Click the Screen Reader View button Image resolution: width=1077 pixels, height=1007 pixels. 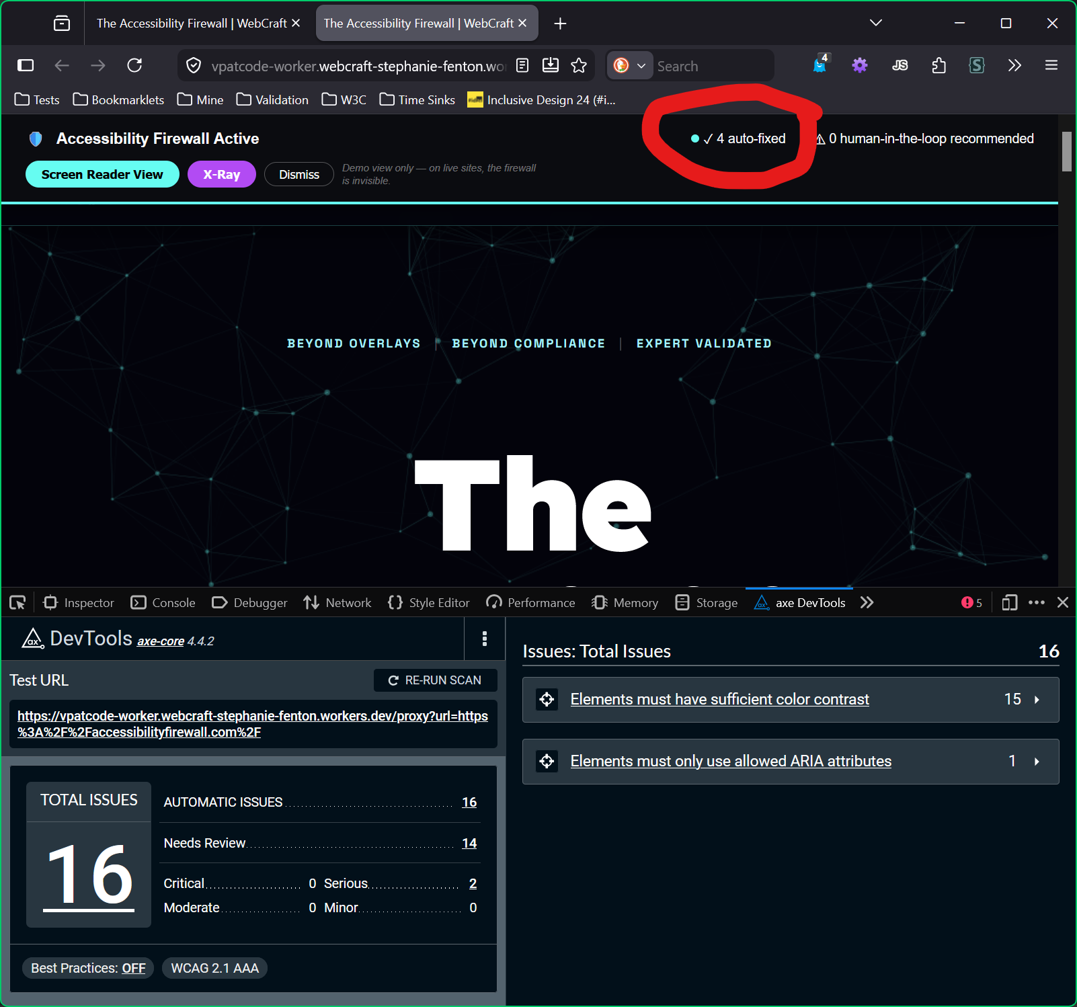coord(102,174)
